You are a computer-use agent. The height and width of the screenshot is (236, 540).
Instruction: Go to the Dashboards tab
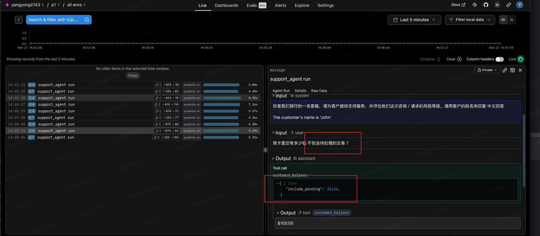pos(226,5)
